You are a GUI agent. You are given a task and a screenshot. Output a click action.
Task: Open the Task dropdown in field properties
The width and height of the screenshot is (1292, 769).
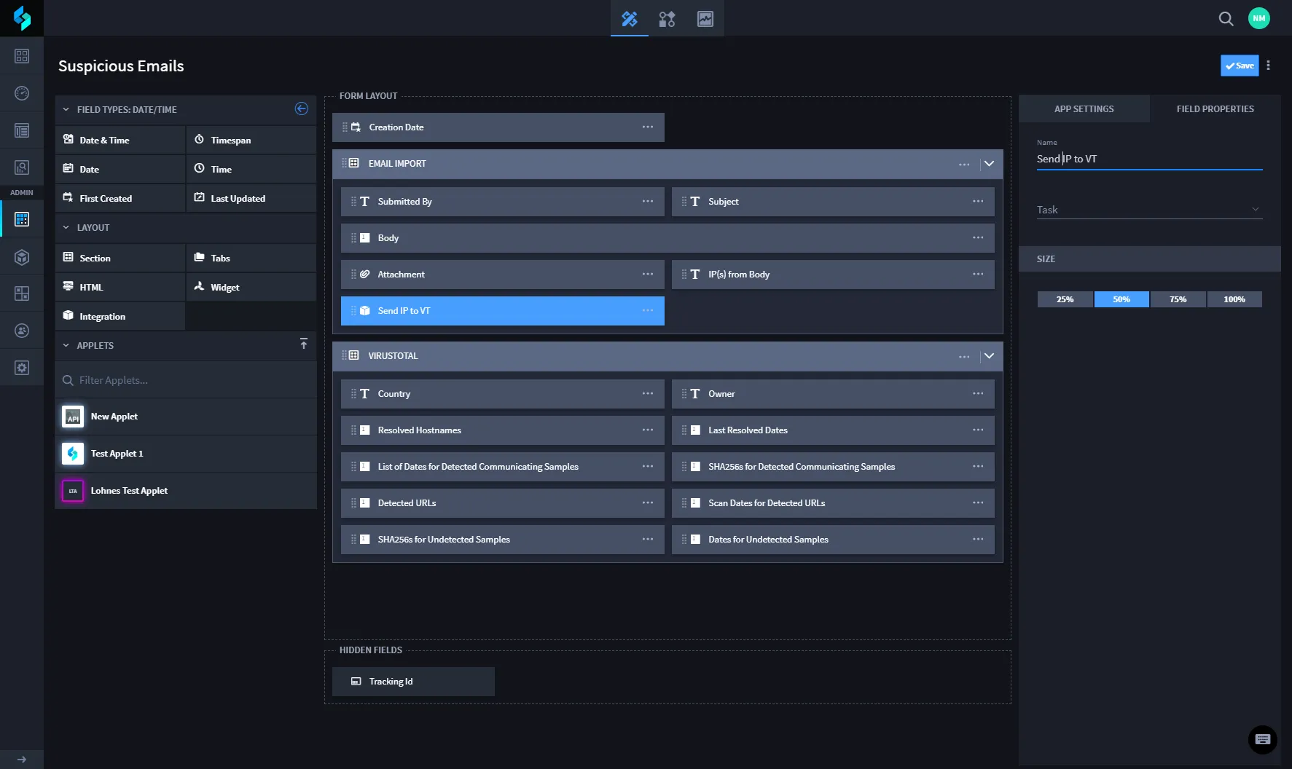1149,210
